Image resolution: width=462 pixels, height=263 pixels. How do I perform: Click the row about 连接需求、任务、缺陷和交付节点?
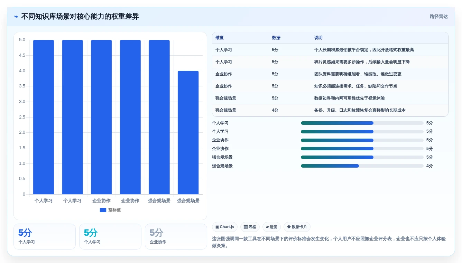330,86
